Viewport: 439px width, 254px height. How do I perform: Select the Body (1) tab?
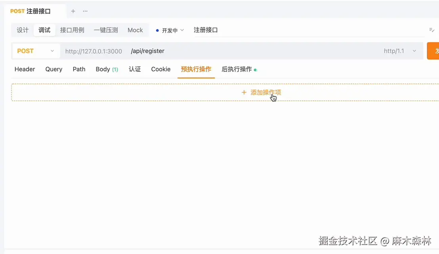tap(107, 69)
